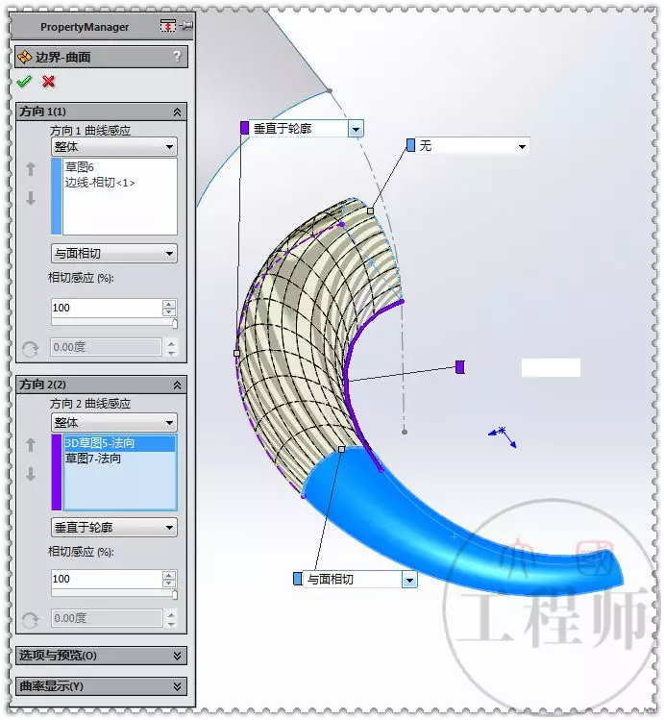
Task: Expand the 曲率显示(Y) section
Action: click(177, 686)
